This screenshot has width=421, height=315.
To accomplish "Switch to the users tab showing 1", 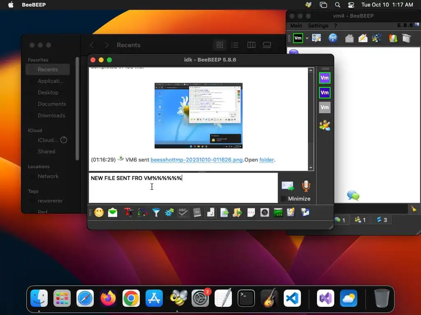I will tap(340, 220).
